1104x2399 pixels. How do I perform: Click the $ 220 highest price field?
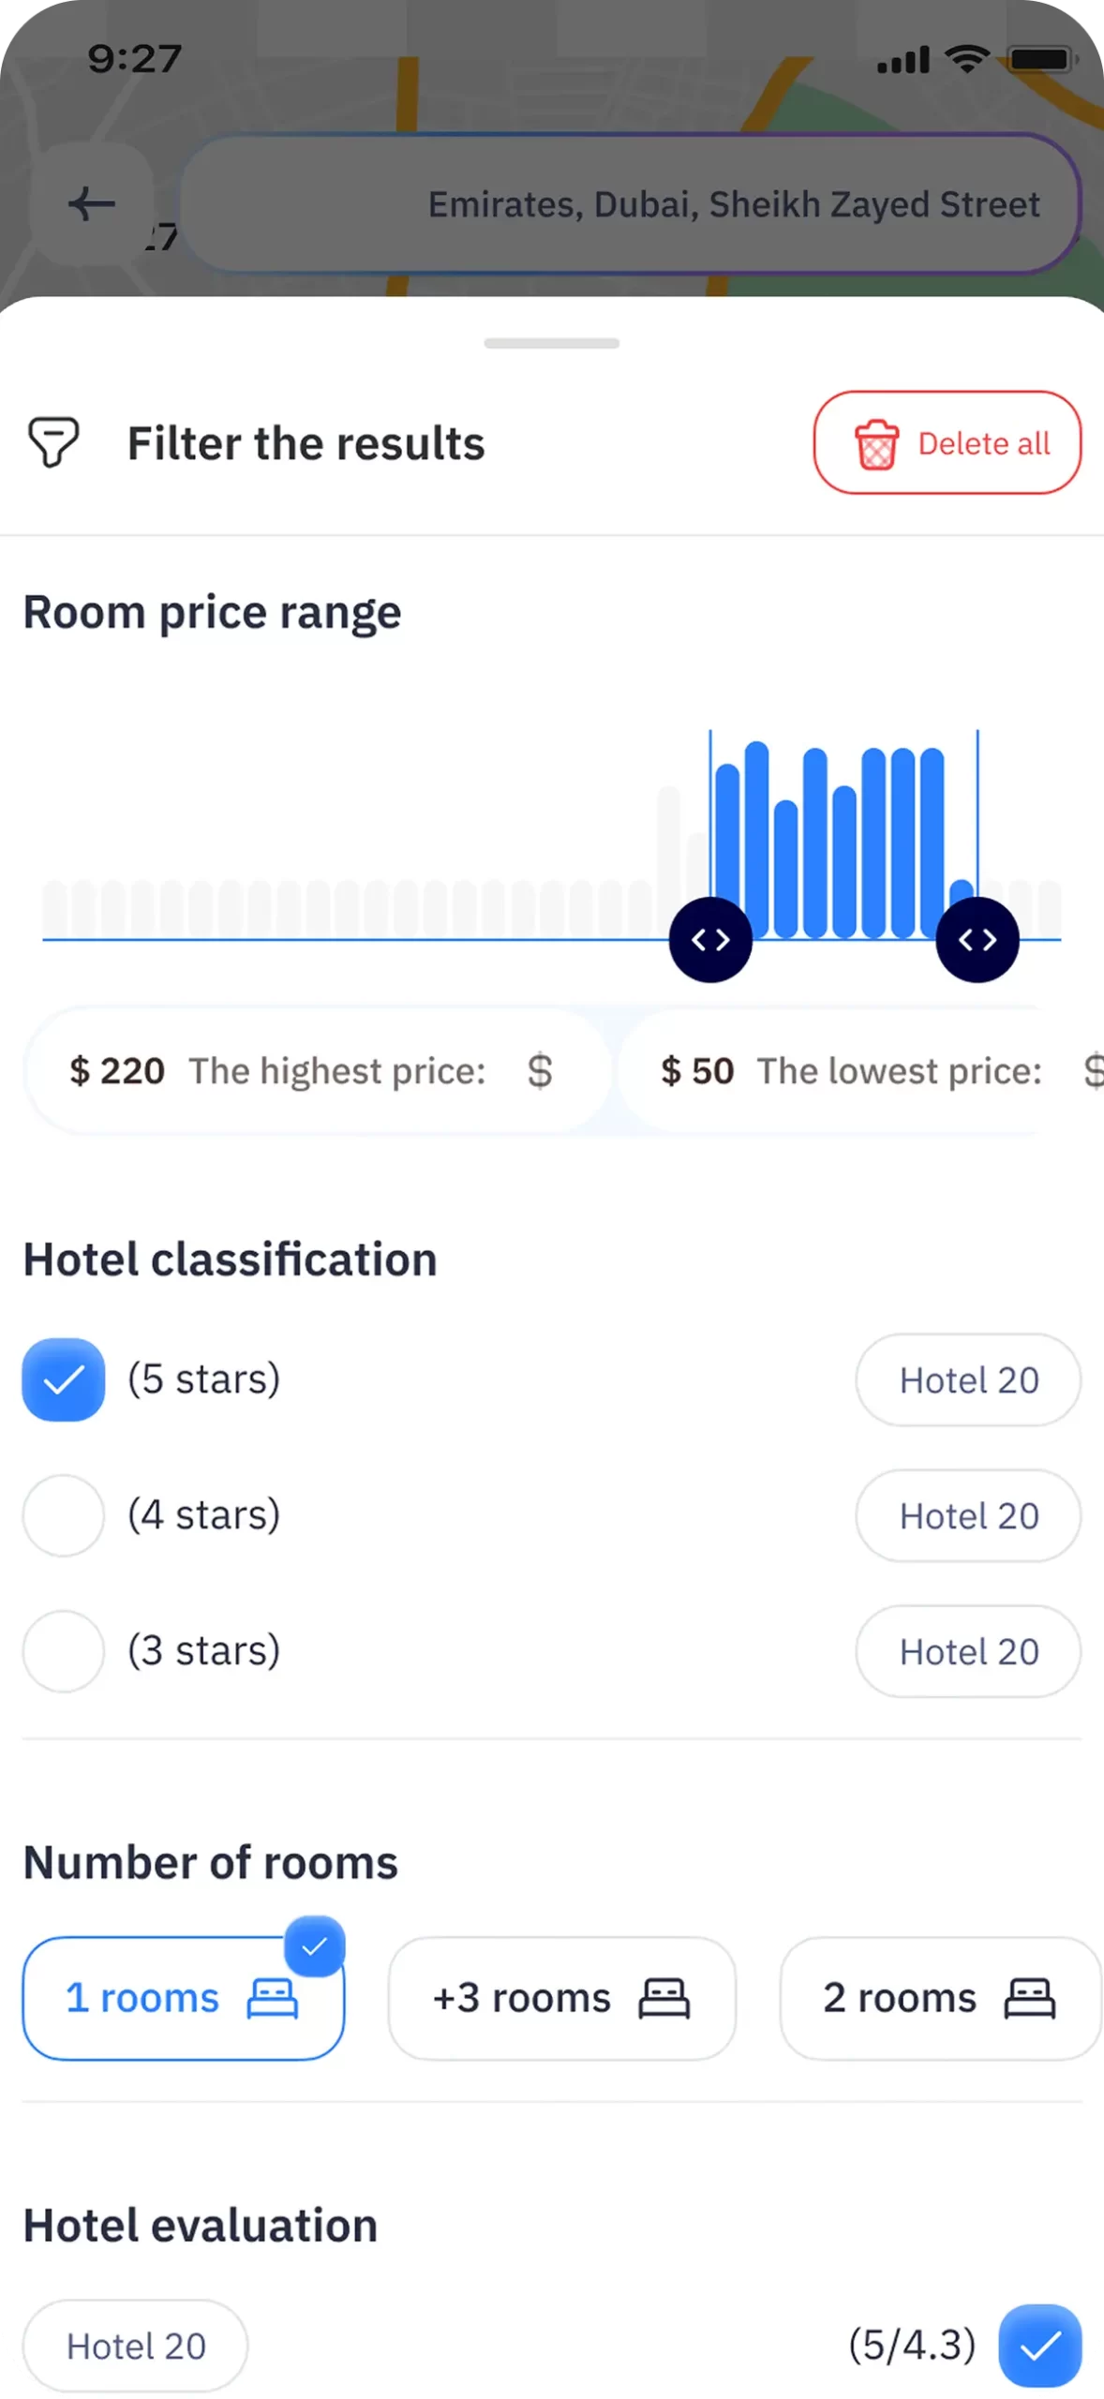(x=317, y=1071)
